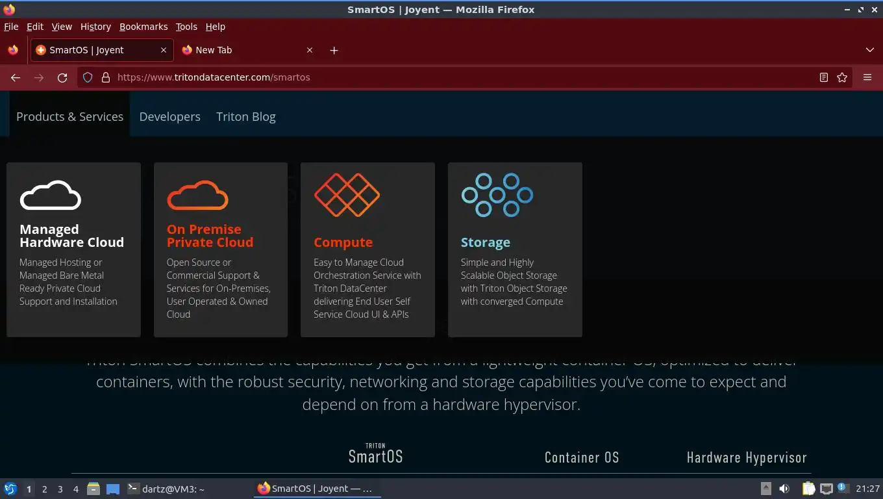Viewport: 883px width, 499px height.
Task: Open the Developers navigation item
Action: pos(169,117)
